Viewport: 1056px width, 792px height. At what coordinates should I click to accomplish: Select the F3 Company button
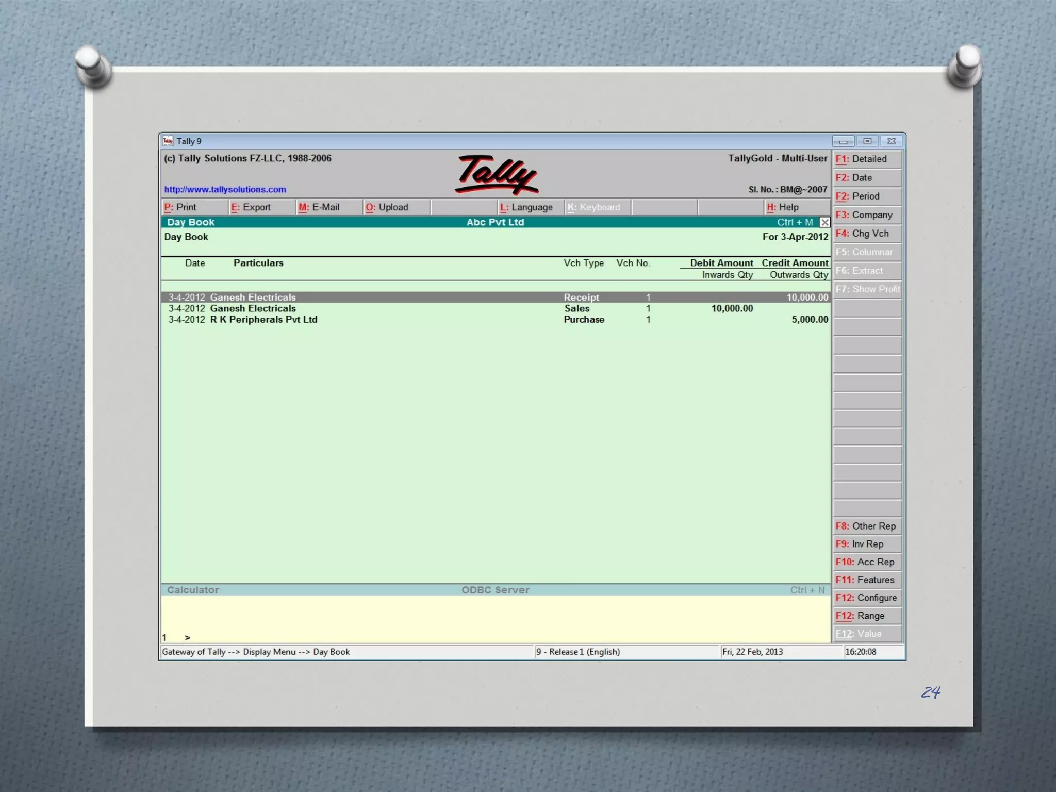click(867, 215)
